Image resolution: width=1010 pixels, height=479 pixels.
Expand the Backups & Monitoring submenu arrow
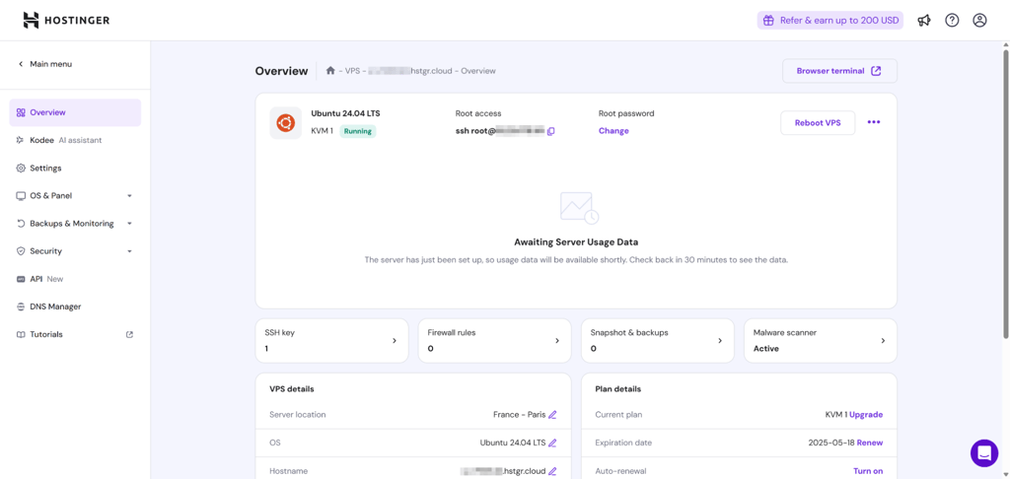129,224
